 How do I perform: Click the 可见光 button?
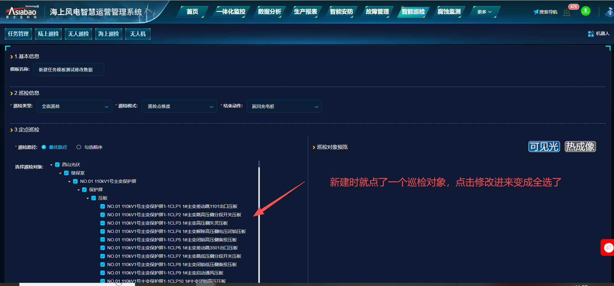click(x=544, y=147)
